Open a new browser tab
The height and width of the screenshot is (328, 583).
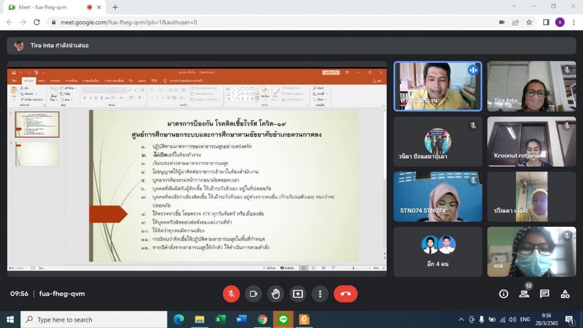[115, 7]
